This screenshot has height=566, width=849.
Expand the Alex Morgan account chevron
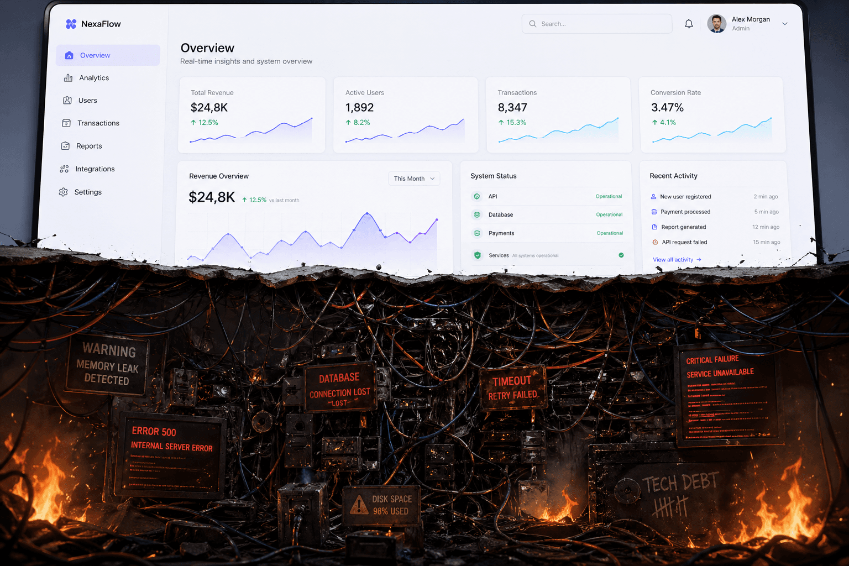click(x=784, y=24)
